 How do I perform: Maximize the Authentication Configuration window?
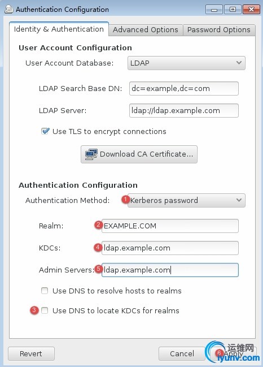[x=233, y=10]
